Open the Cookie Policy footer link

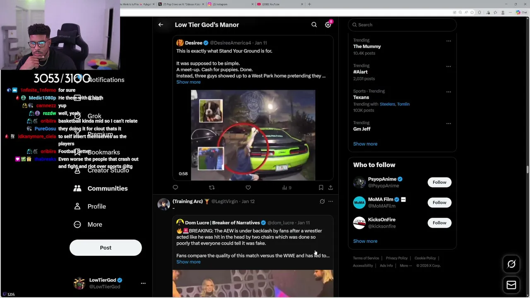[425, 258]
